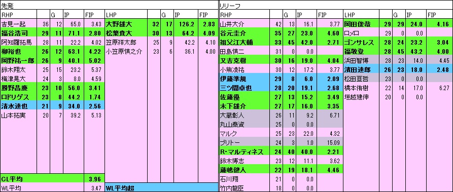Click the blue 濱田達郎 cell
This screenshot has width=453, height=192.
(361, 69)
